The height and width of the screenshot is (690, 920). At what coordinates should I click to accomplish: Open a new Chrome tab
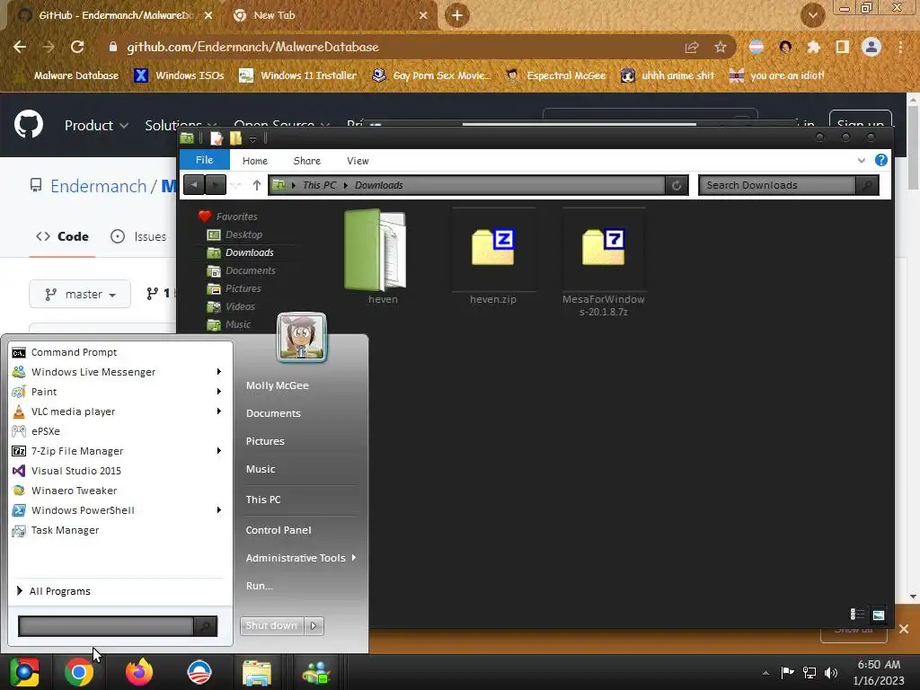click(x=457, y=15)
